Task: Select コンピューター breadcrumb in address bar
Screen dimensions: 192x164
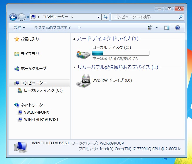Action: point(55,17)
